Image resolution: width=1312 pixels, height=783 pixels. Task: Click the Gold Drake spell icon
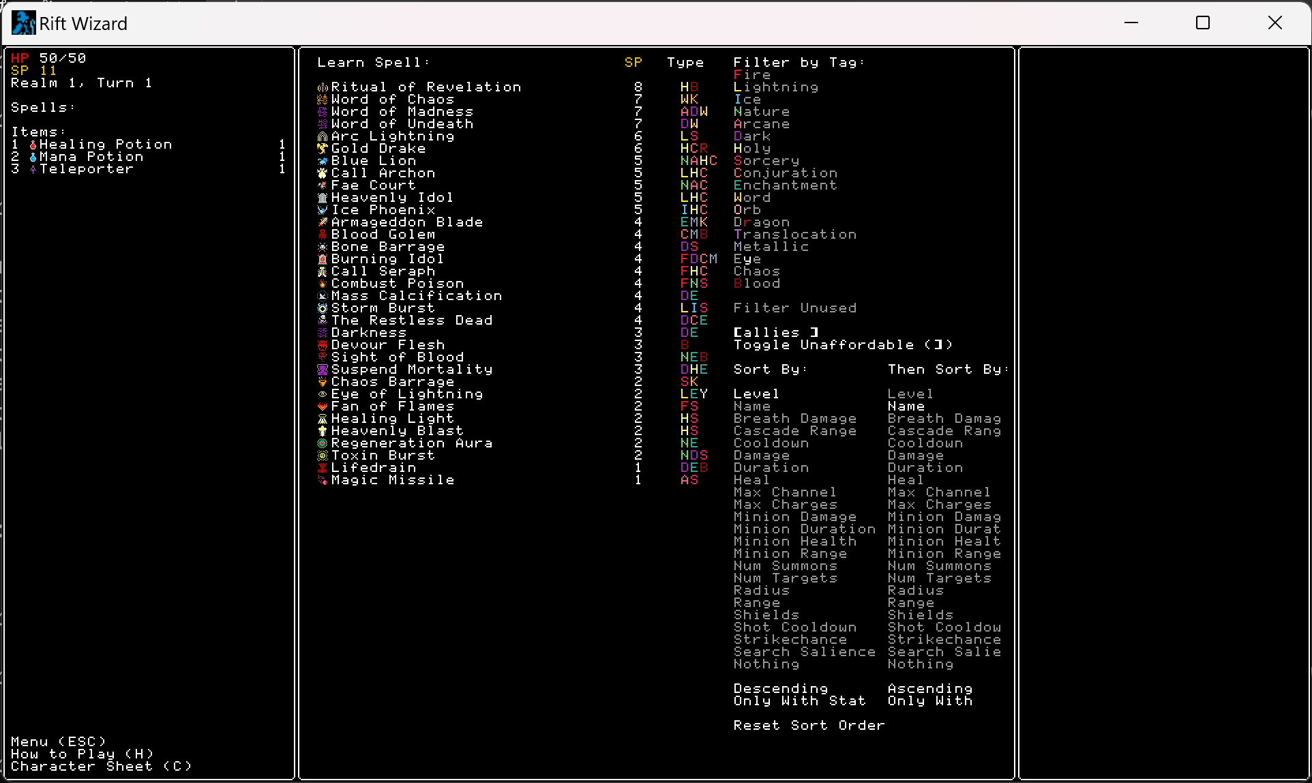click(x=323, y=149)
